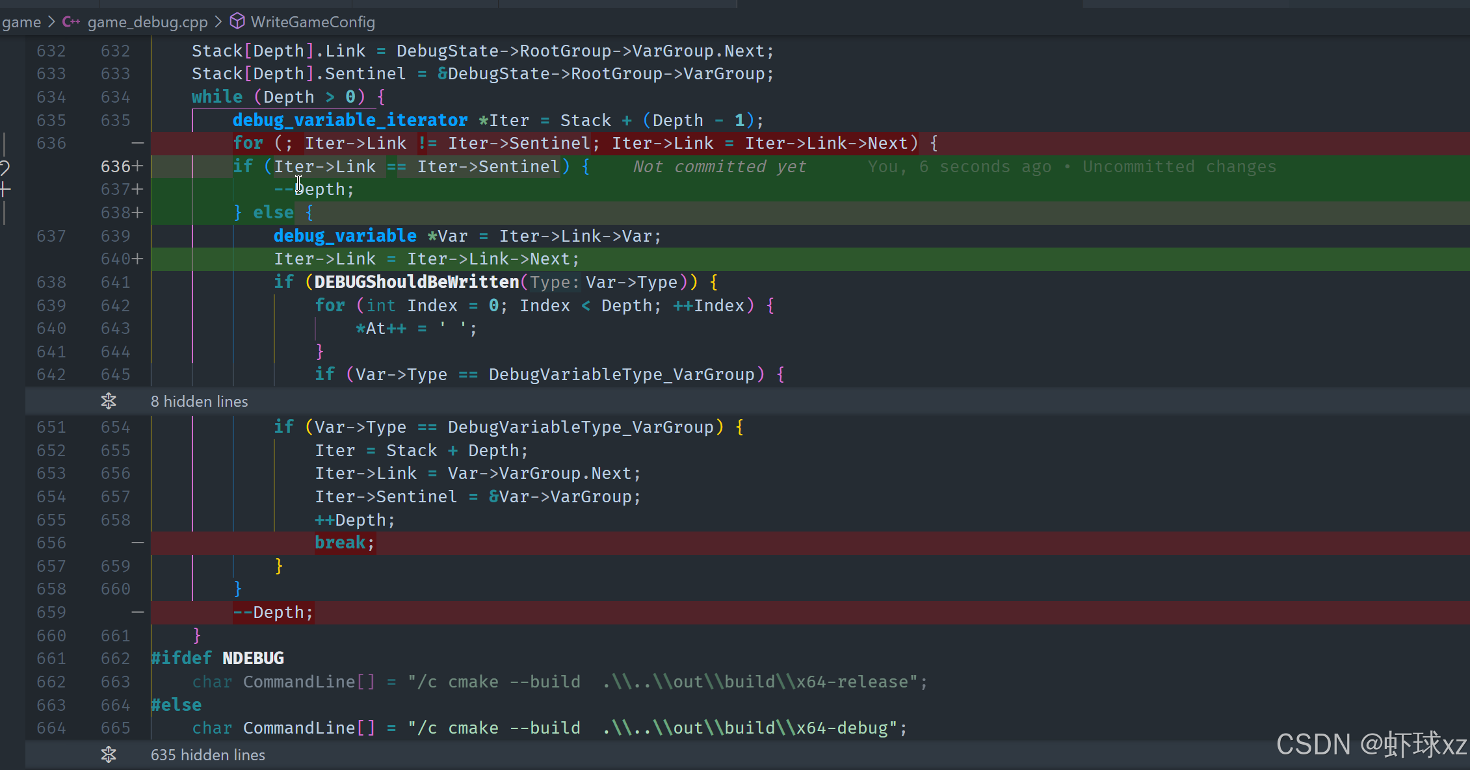Click the revert change arrow in left gutter

pos(4,168)
